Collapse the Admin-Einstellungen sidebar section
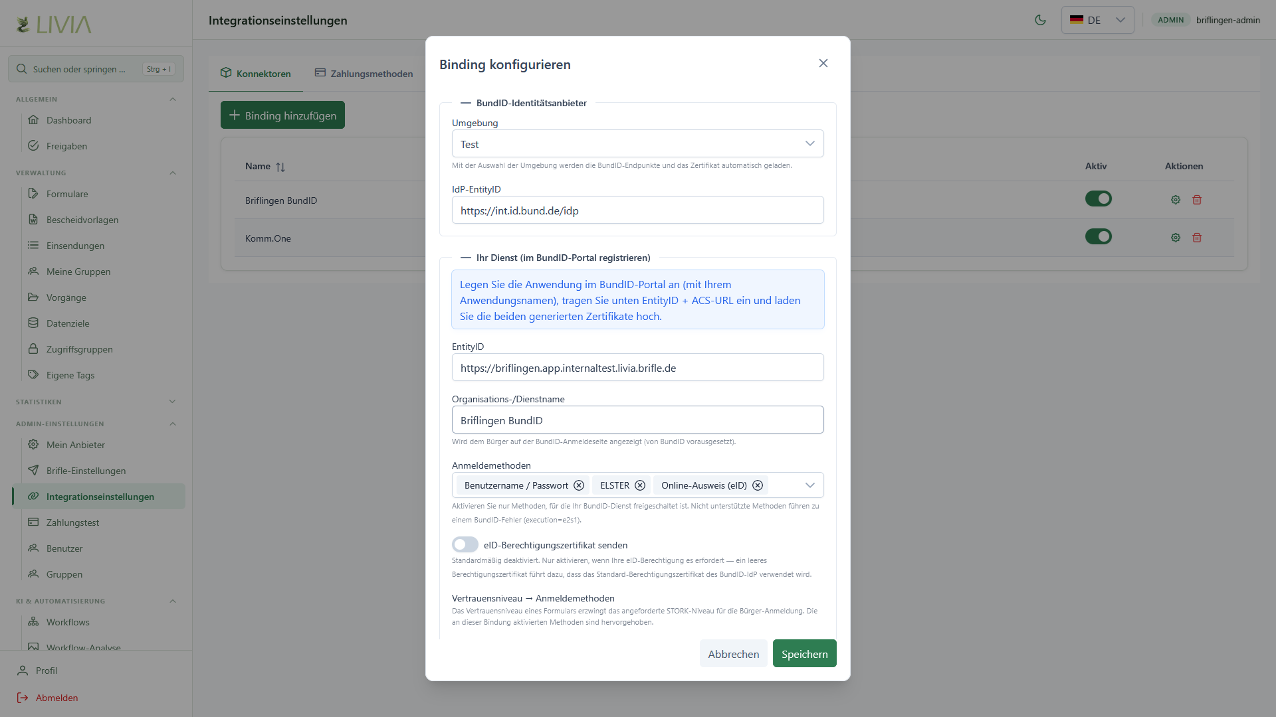This screenshot has width=1276, height=717. (x=173, y=424)
